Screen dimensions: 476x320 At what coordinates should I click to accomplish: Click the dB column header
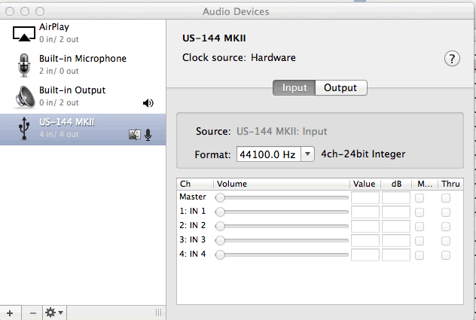tap(396, 184)
